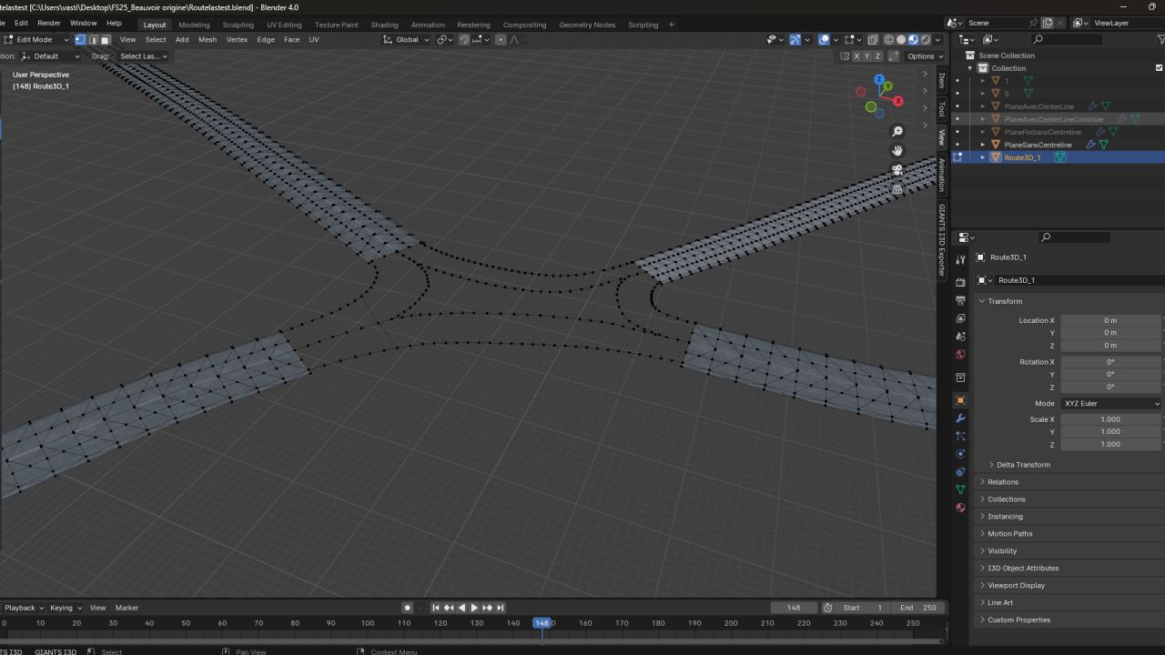The width and height of the screenshot is (1165, 655).
Task: Click the pan hand icon in viewport
Action: (897, 151)
